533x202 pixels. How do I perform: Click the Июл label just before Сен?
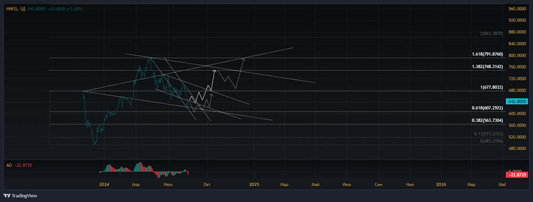pyautogui.click(x=347, y=184)
